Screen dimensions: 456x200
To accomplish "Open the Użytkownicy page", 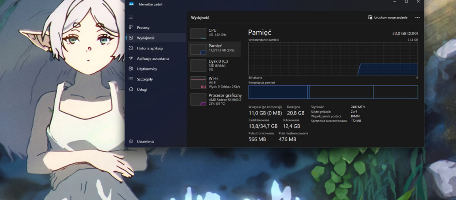I will (155, 69).
